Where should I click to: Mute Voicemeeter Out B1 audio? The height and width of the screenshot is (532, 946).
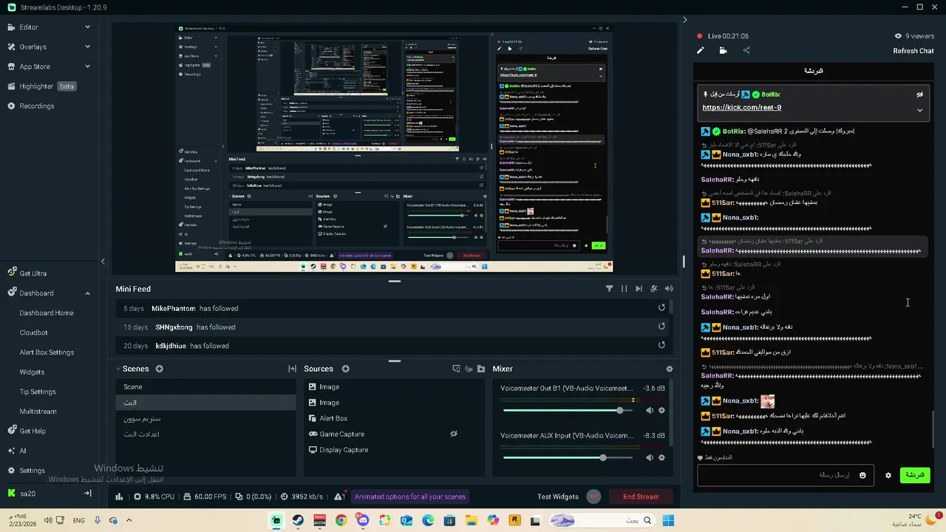[650, 410]
